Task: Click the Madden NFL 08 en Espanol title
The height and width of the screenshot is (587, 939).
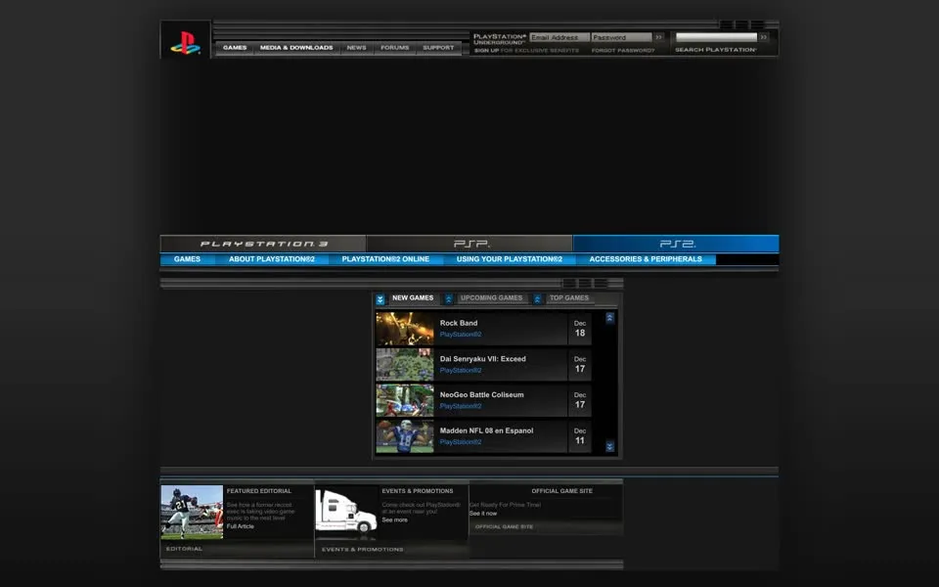Action: [486, 431]
